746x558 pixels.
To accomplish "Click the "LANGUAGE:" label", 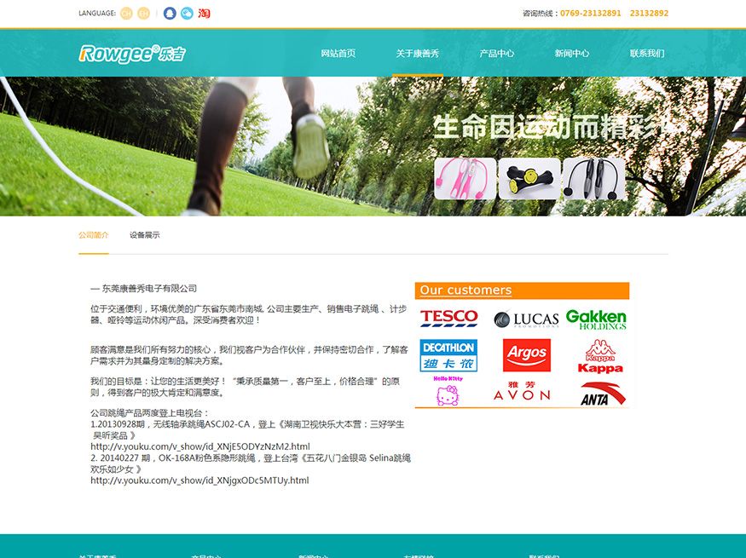I will point(97,14).
